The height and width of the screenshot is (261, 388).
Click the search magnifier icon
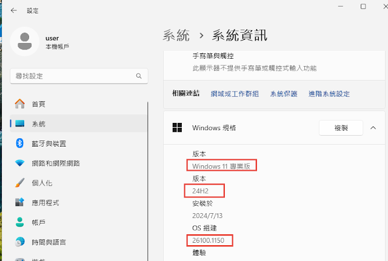(x=139, y=76)
